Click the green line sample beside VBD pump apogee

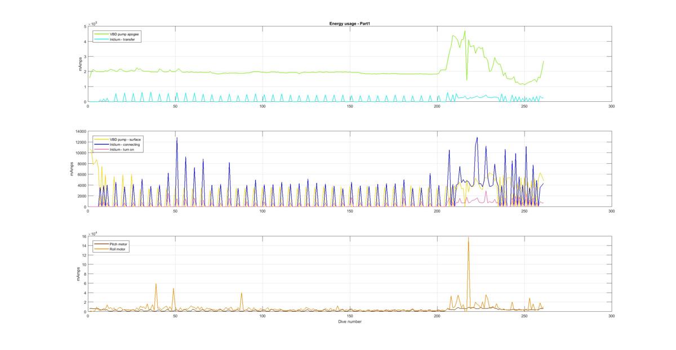click(x=101, y=34)
